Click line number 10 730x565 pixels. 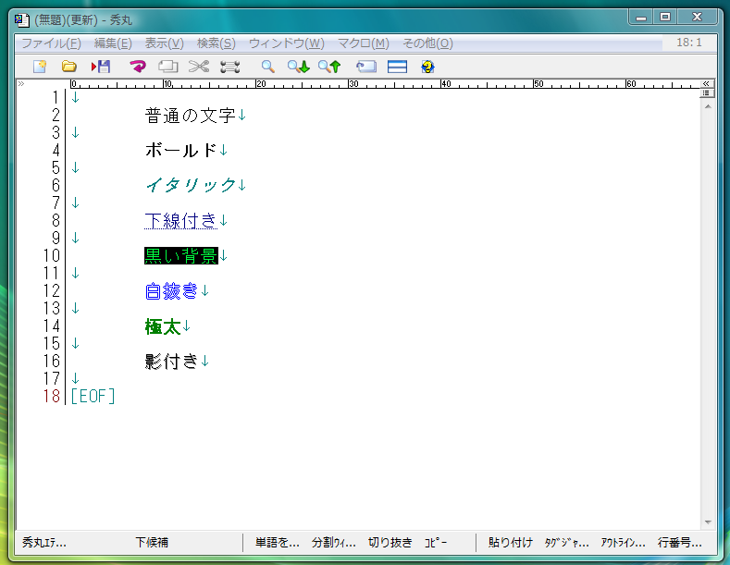[52, 256]
